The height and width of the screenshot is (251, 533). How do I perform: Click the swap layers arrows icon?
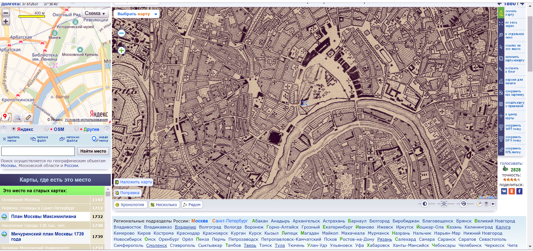479,204
